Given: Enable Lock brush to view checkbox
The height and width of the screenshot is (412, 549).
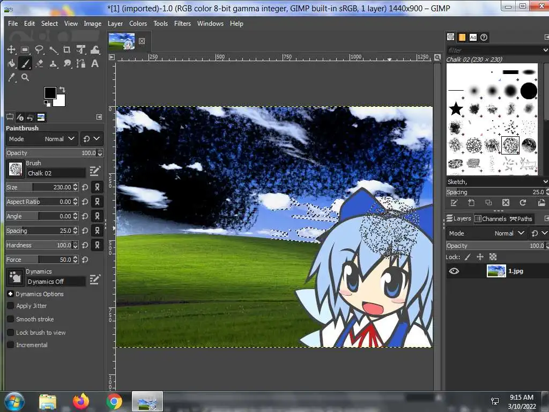Looking at the screenshot, I should click(x=11, y=333).
